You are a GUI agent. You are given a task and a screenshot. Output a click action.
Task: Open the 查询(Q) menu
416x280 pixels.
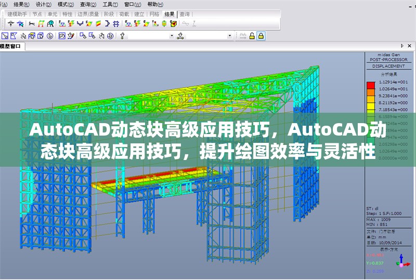(88, 5)
